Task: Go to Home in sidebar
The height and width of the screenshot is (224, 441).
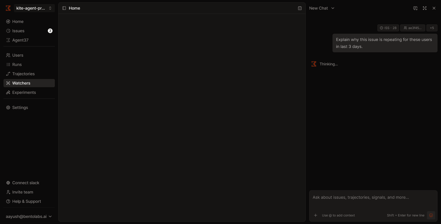Action: pyautogui.click(x=29, y=21)
